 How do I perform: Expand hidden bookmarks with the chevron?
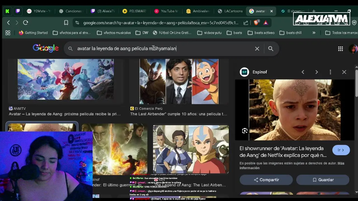(314, 33)
